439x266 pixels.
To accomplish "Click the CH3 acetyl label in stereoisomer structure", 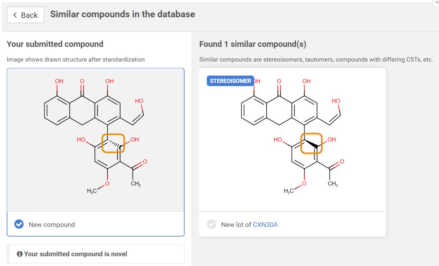I will [333, 184].
